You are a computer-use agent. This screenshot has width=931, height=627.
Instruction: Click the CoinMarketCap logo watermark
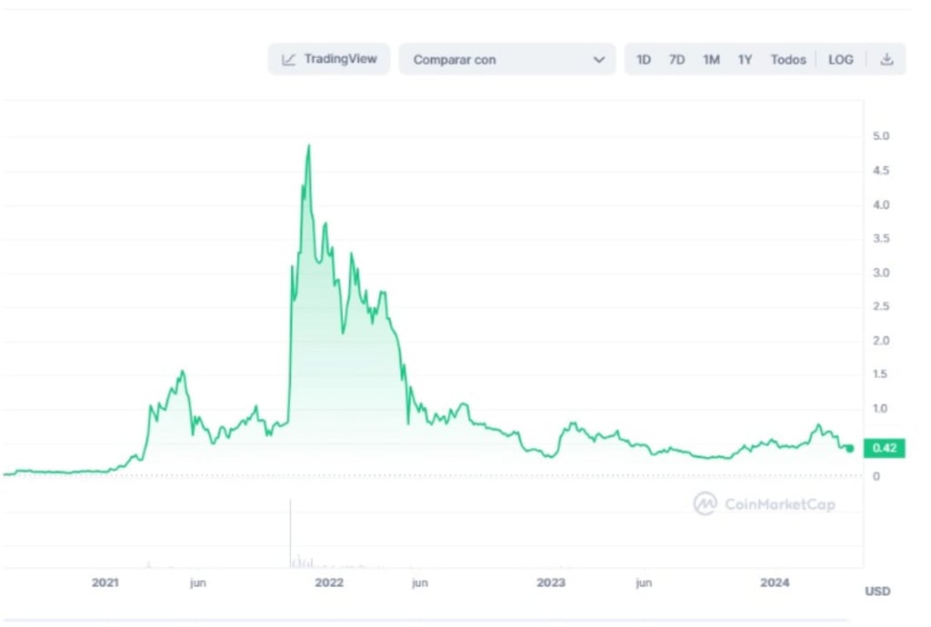[764, 504]
